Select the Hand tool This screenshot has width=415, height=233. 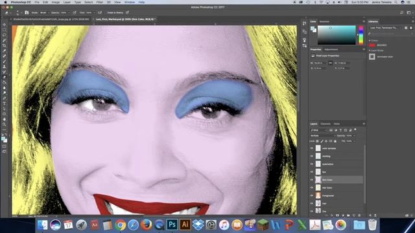point(5,119)
